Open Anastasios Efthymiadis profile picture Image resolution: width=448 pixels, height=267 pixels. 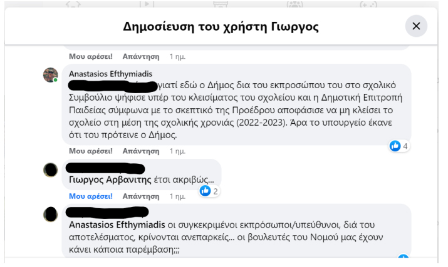(51, 75)
